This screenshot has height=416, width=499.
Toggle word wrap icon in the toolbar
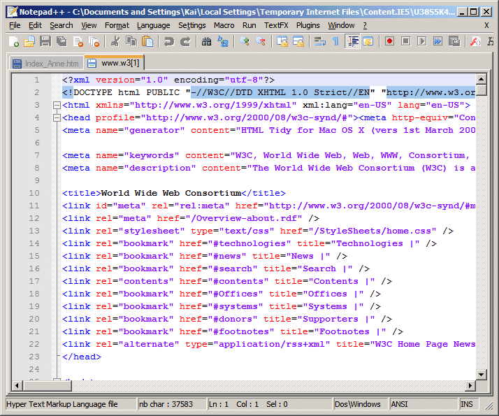coord(320,41)
